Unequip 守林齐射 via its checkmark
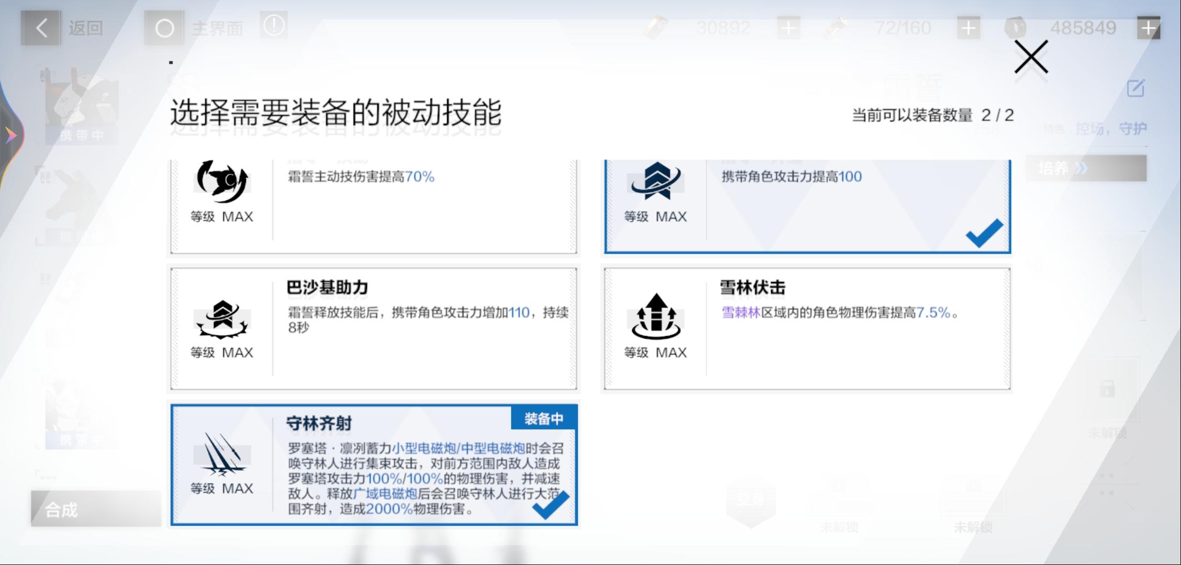The width and height of the screenshot is (1181, 565). point(550,504)
